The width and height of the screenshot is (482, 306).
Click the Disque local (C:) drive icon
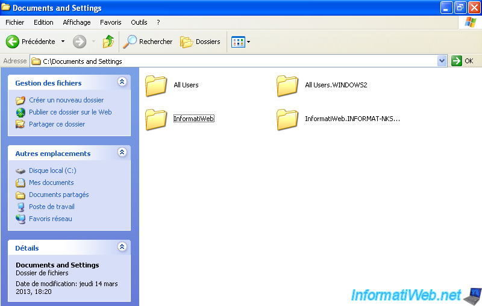20,171
